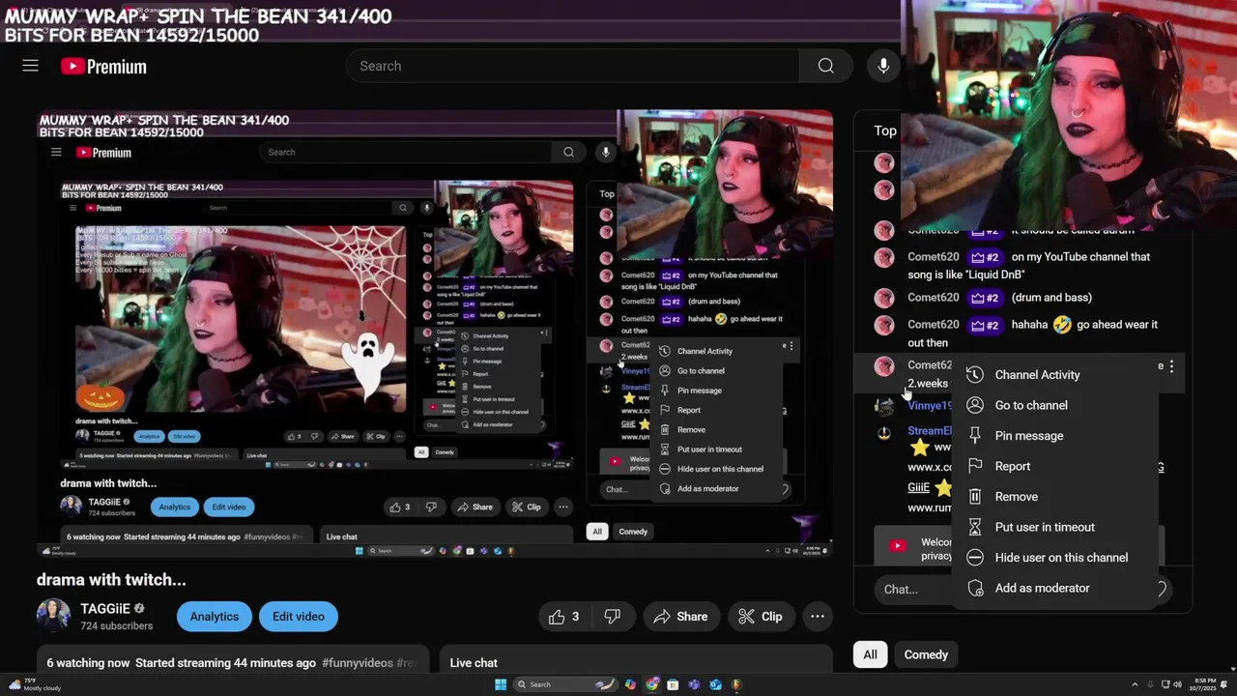The image size is (1237, 696).
Task: Click member badge on Liquid DnB message
Action: pyautogui.click(x=986, y=257)
